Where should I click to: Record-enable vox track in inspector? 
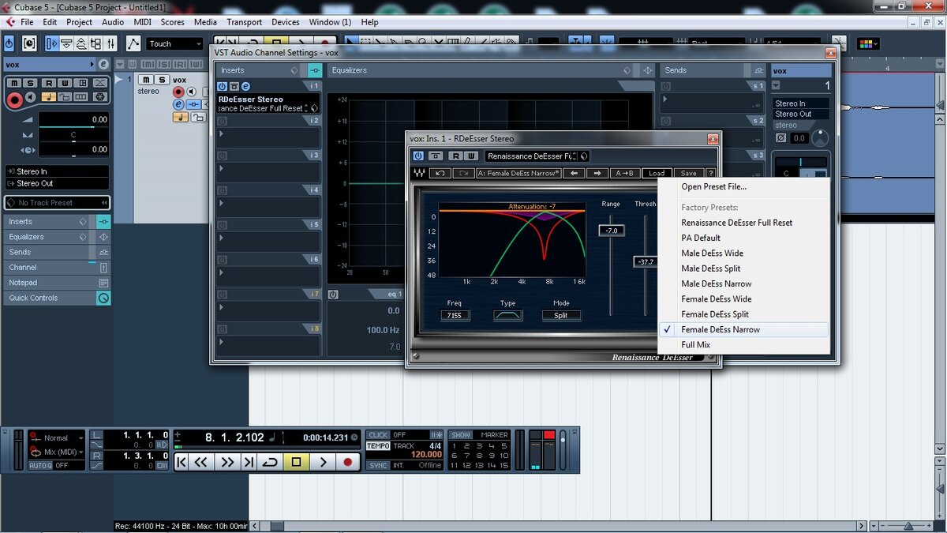14,99
